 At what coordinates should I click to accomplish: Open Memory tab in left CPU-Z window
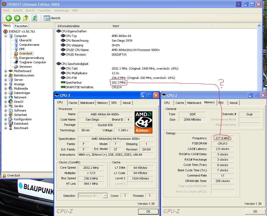pyautogui.click(x=103, y=103)
